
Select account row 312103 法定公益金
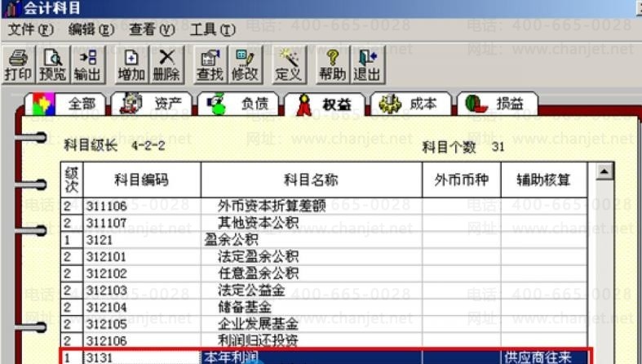click(324, 291)
